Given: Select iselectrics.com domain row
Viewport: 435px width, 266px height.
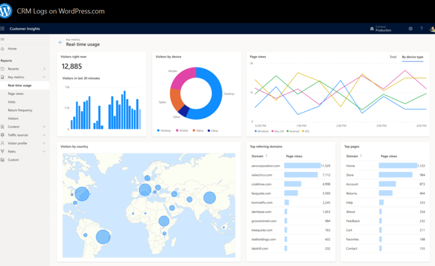Looking at the screenshot, I should [291, 175].
